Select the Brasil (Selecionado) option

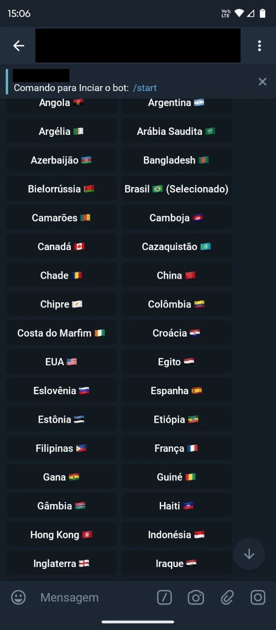pos(176,189)
